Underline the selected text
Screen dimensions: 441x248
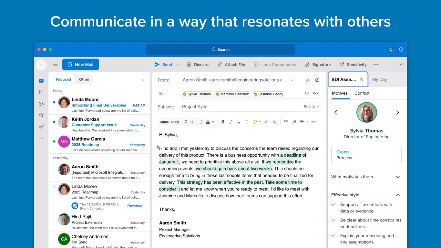239,122
